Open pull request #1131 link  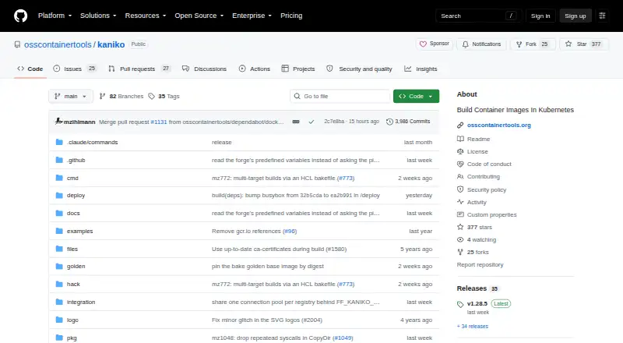159,122
